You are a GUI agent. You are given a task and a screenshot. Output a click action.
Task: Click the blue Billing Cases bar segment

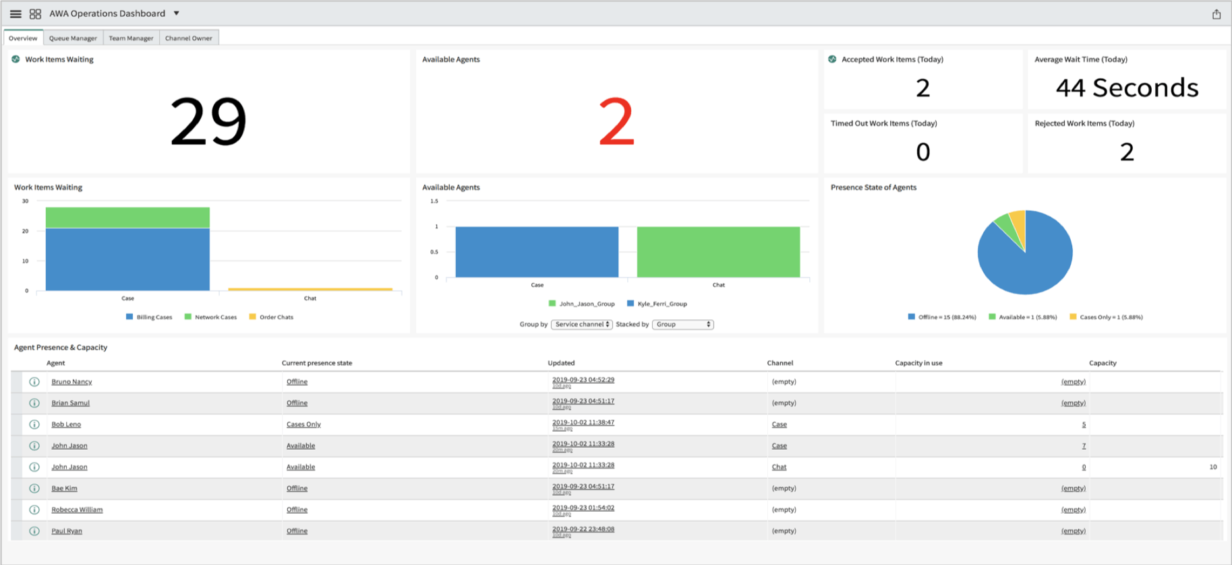[x=127, y=259]
